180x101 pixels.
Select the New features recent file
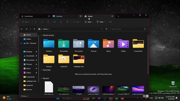coord(49,88)
